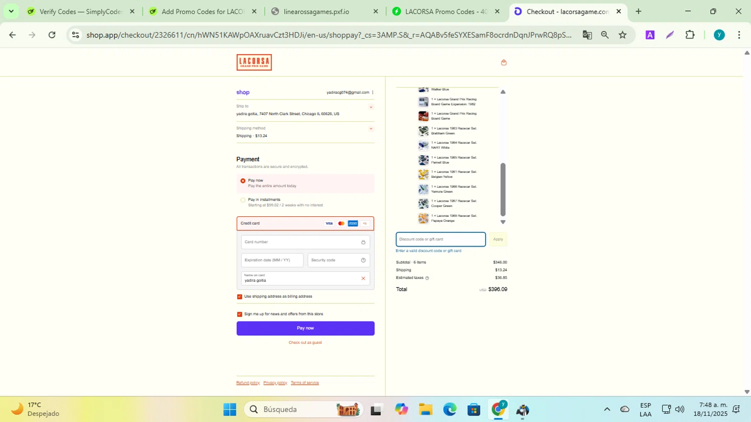Show estimated taxes info tooltip
The height and width of the screenshot is (422, 751).
[x=427, y=278]
